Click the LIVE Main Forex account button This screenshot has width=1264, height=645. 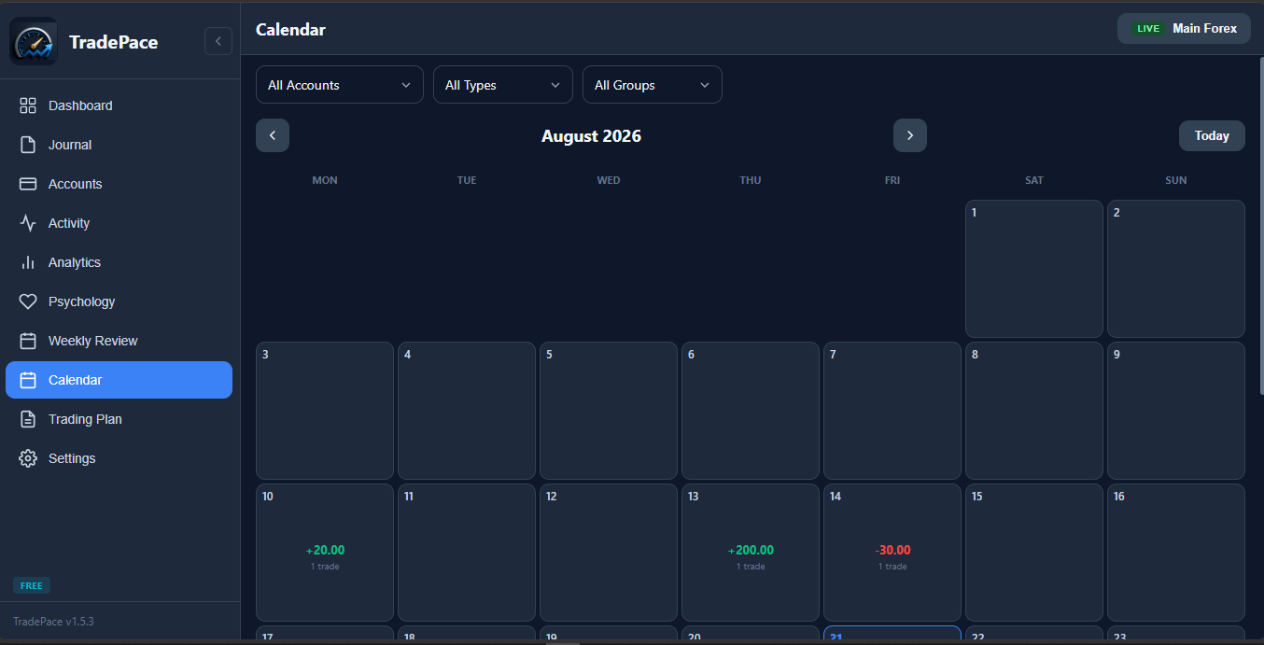pos(1184,28)
